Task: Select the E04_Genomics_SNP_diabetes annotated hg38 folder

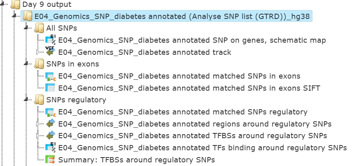Action: click(x=173, y=17)
